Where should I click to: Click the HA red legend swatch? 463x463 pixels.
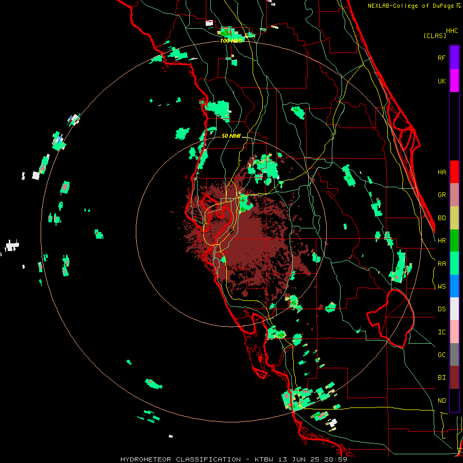click(x=454, y=172)
